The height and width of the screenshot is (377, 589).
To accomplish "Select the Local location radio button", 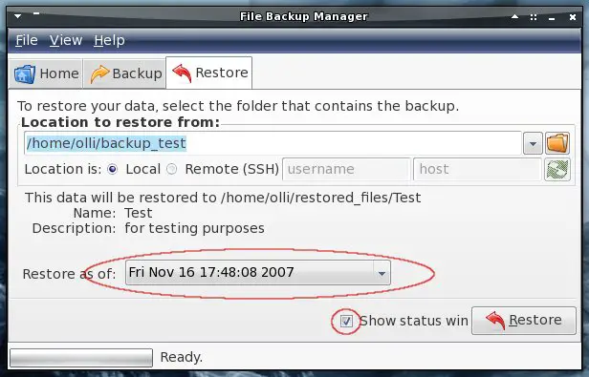I will pyautogui.click(x=112, y=169).
